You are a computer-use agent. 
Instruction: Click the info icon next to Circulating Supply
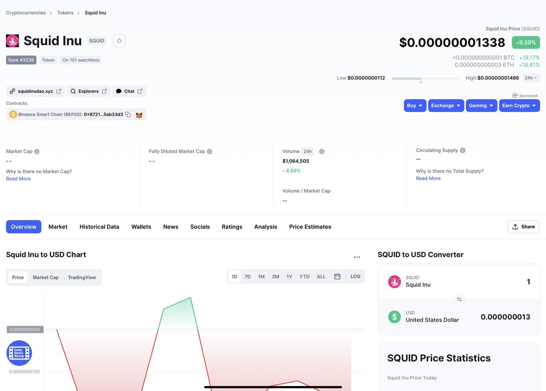(463, 151)
